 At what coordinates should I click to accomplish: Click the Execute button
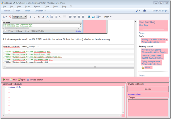(148, 89)
